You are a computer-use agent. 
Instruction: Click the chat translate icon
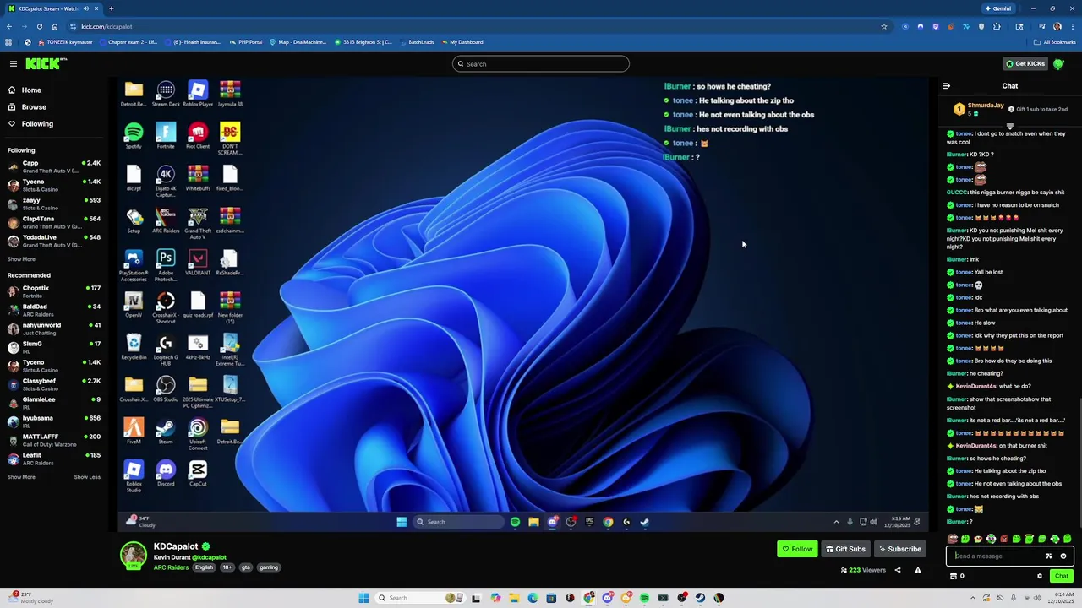pyautogui.click(x=1049, y=556)
